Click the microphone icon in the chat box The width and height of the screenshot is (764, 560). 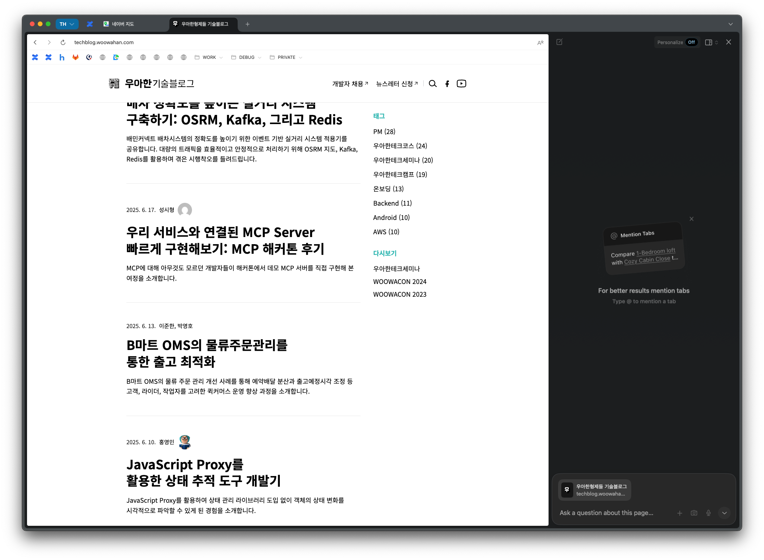click(x=708, y=513)
